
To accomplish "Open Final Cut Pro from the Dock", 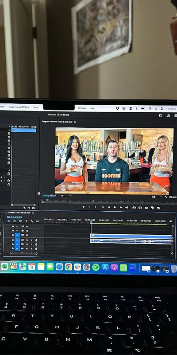I will pyautogui.click(x=14, y=266).
